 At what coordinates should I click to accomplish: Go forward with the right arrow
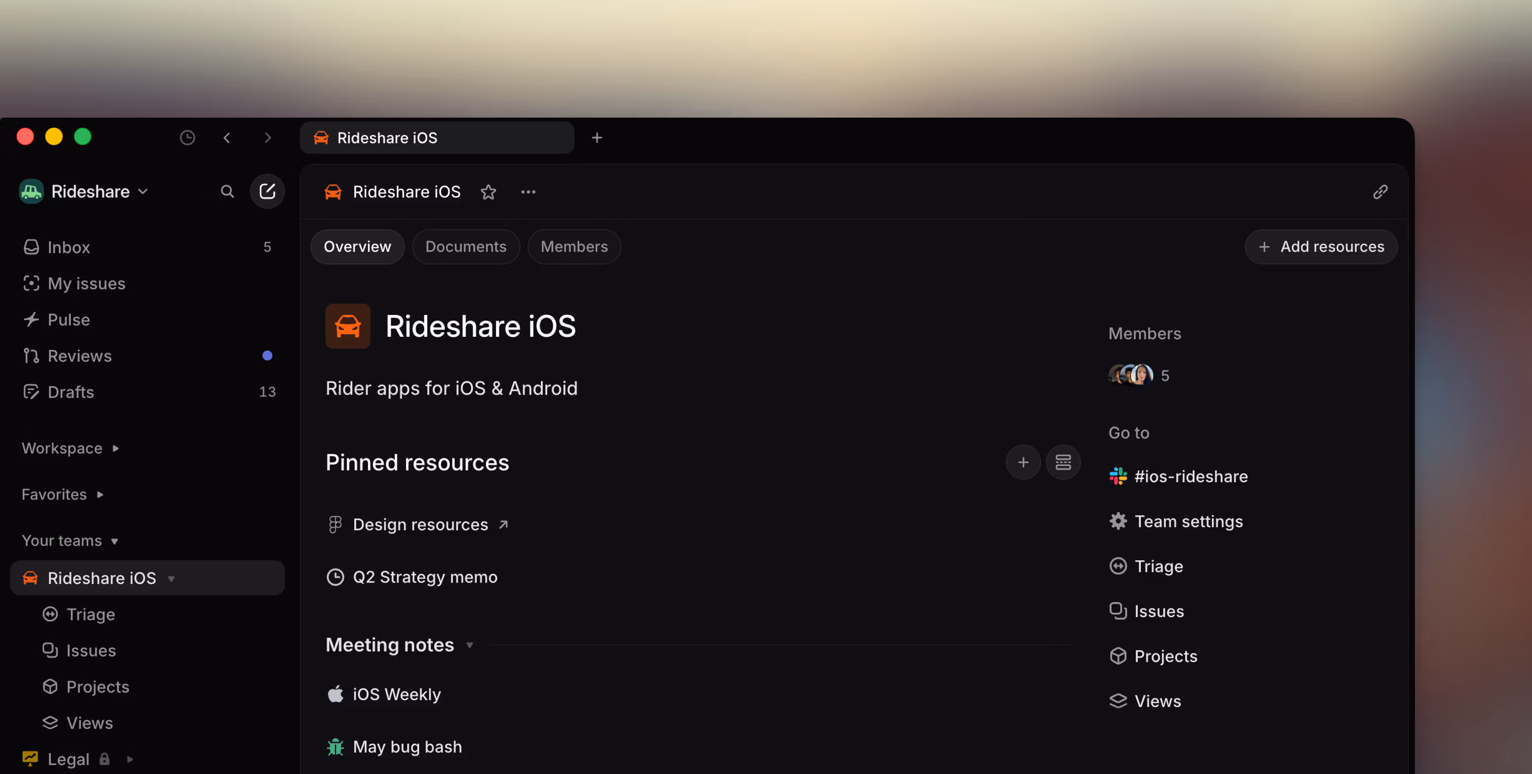click(268, 138)
